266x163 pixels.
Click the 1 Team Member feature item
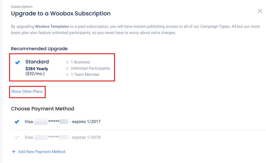(85, 74)
